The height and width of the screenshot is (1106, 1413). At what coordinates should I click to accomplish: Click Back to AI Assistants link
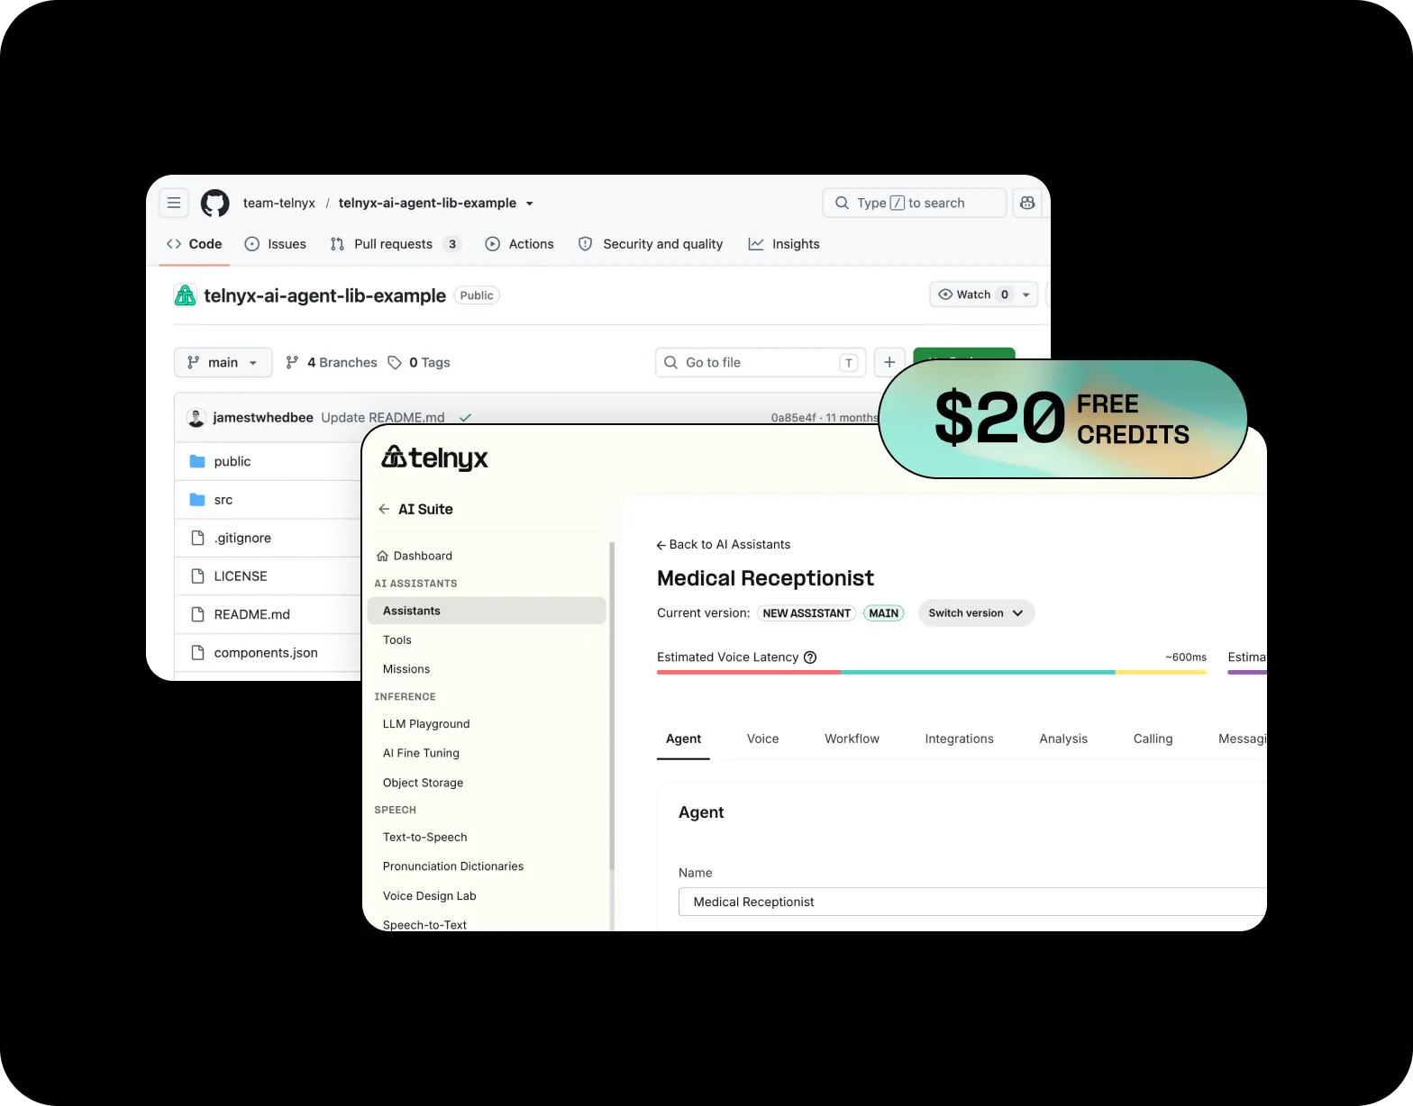click(723, 545)
